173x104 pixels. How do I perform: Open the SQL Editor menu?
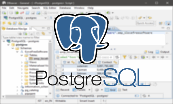(50, 8)
